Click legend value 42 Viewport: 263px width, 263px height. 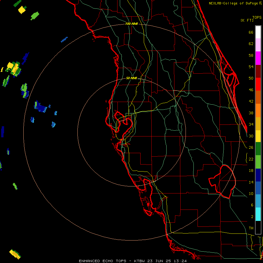click(x=251, y=101)
